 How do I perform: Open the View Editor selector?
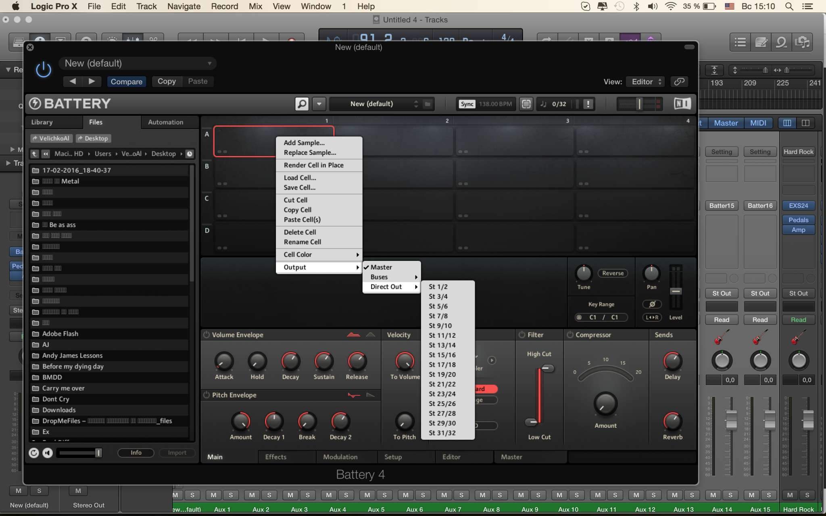[x=646, y=81]
